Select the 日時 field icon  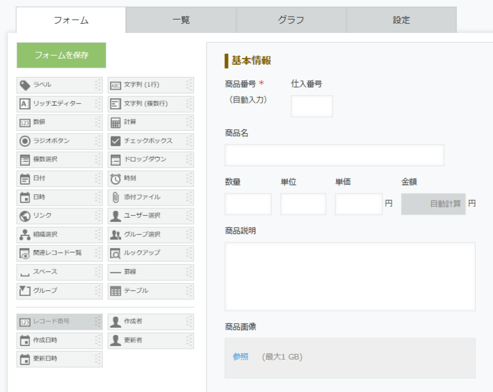25,198
